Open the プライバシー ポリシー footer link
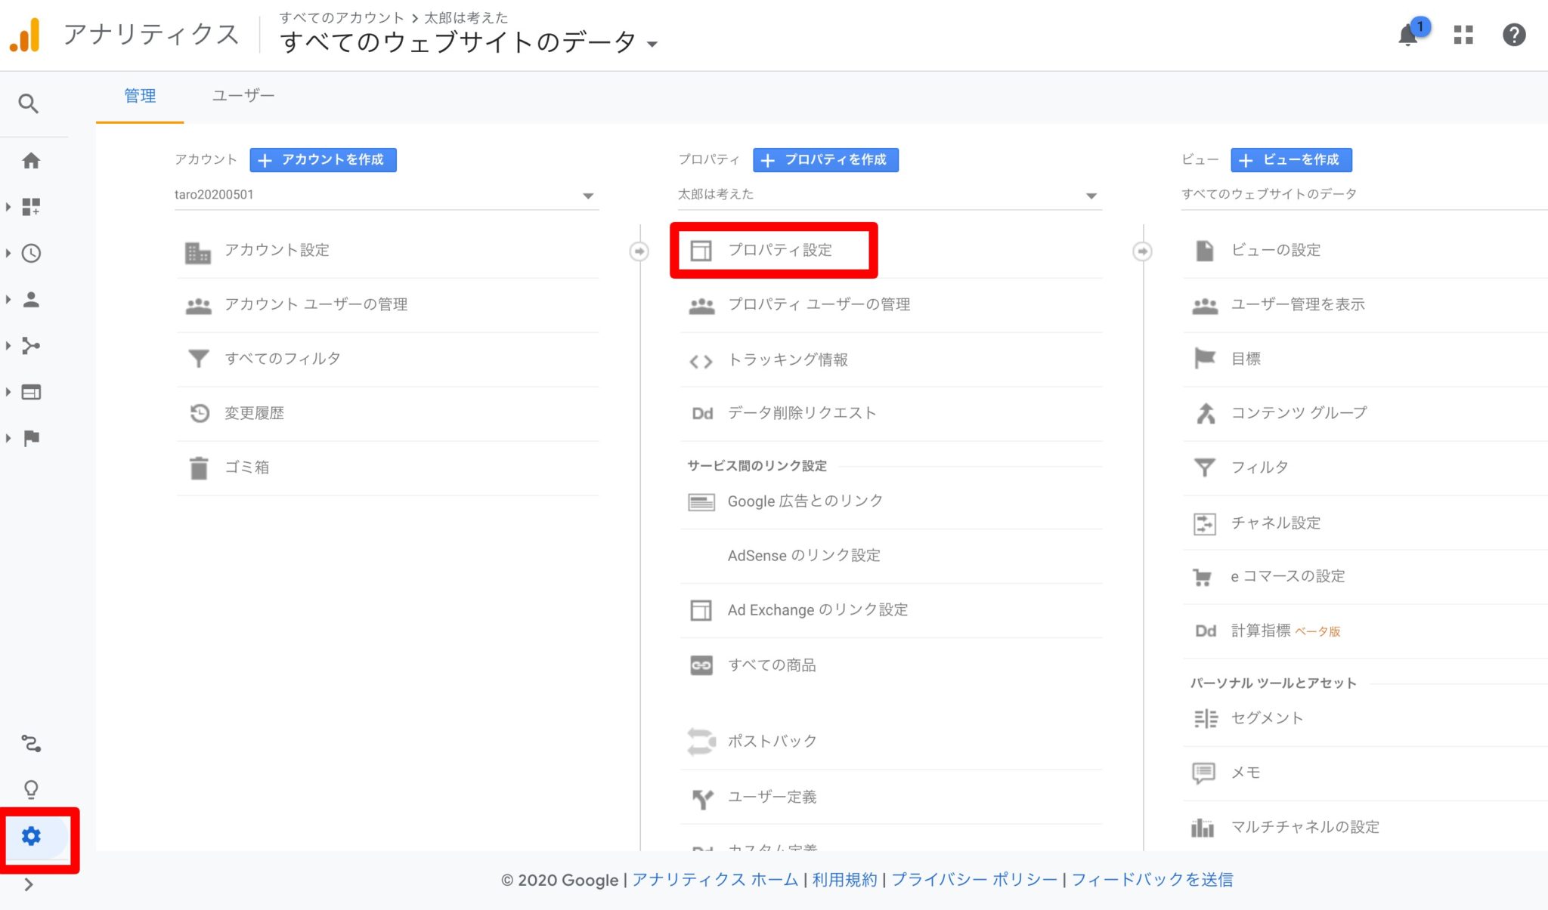 [x=974, y=879]
